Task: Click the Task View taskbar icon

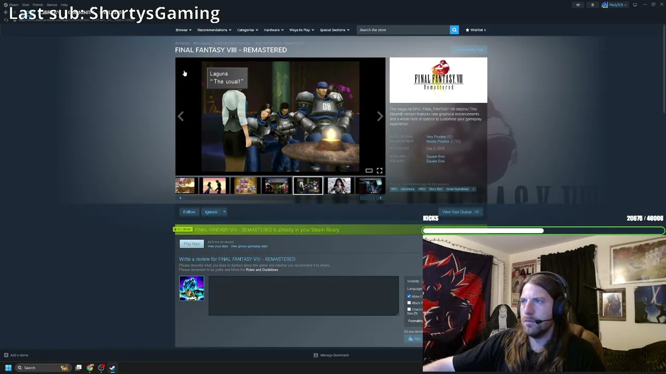Action: coord(79,368)
